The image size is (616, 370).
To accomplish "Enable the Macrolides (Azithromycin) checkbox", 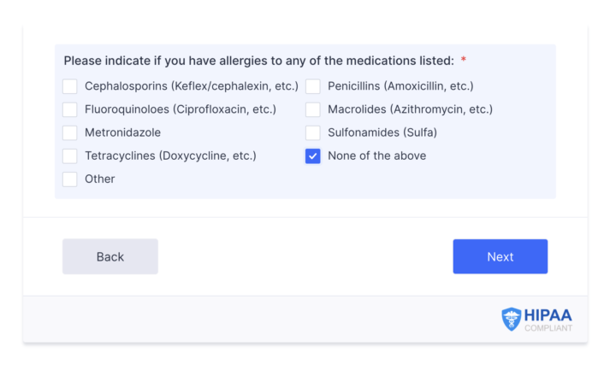I will pos(313,109).
